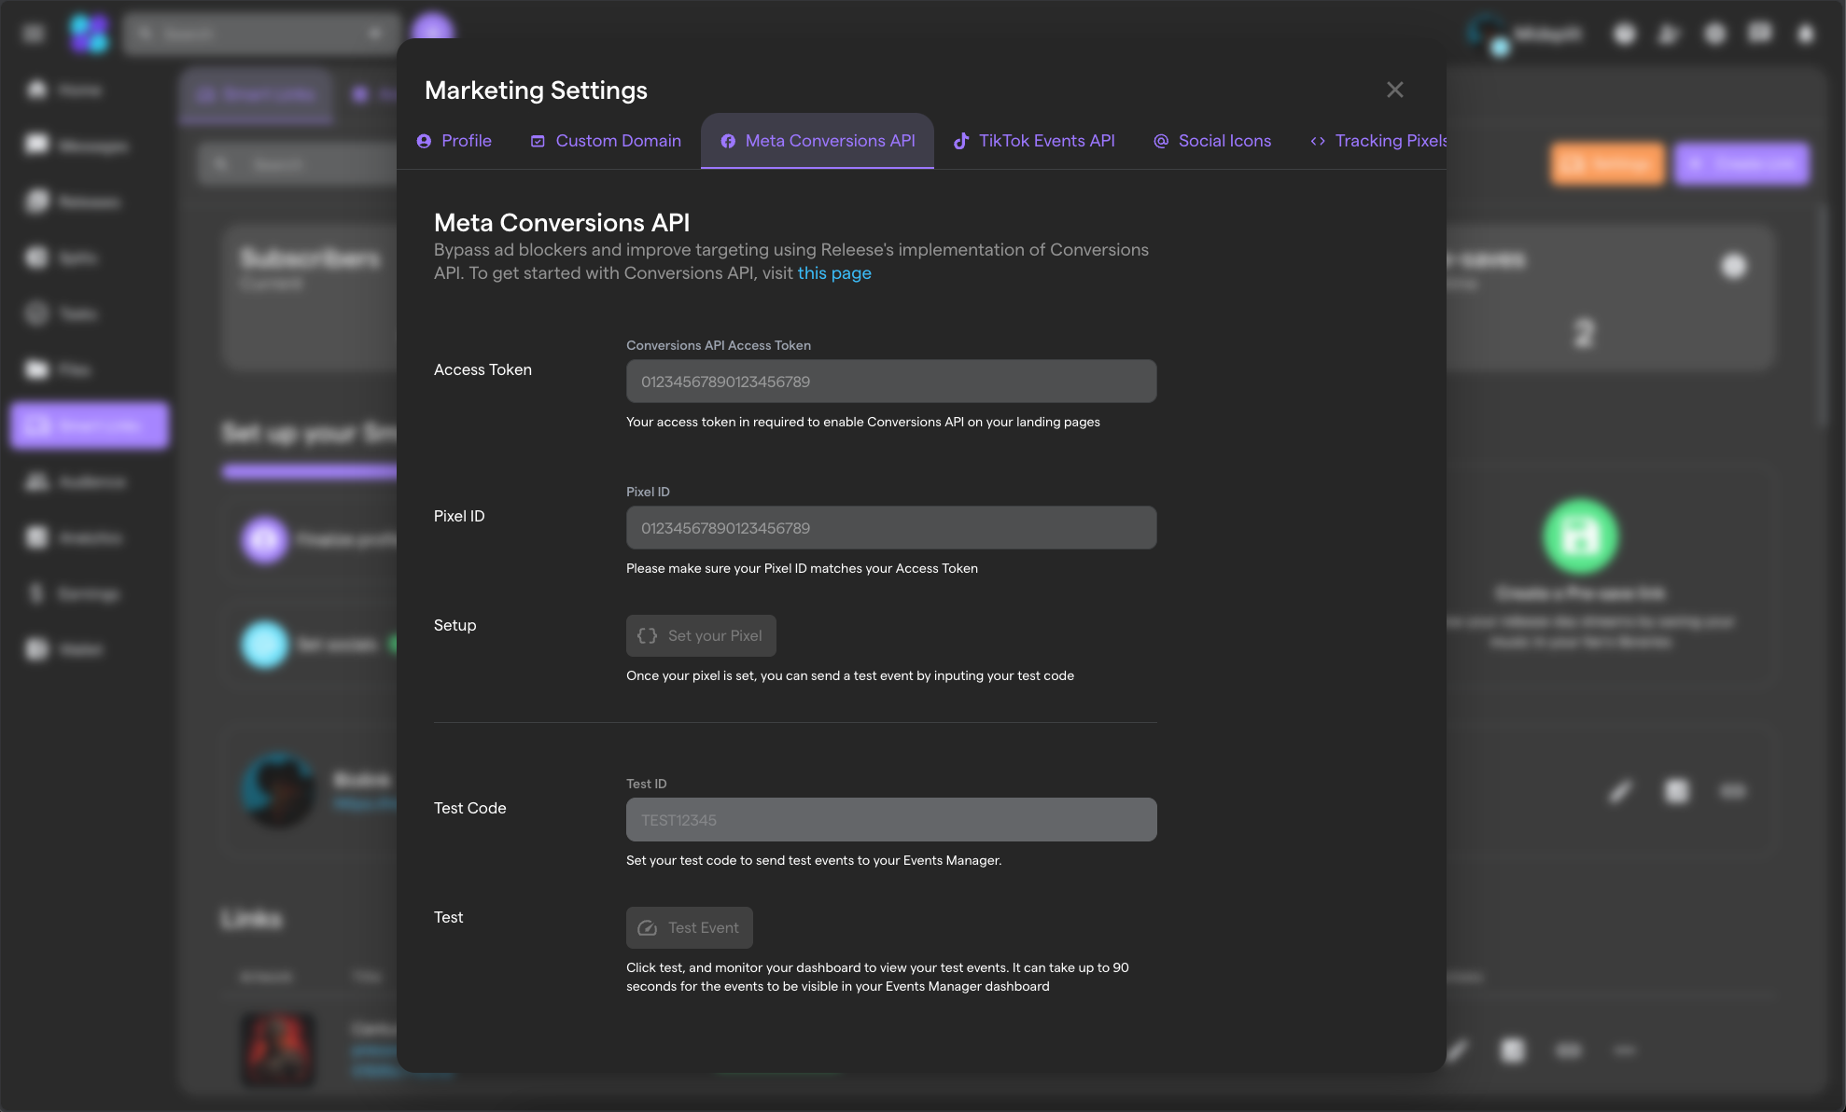The width and height of the screenshot is (1846, 1112).
Task: Open the TikTok Events API tab
Action: [x=1034, y=141]
